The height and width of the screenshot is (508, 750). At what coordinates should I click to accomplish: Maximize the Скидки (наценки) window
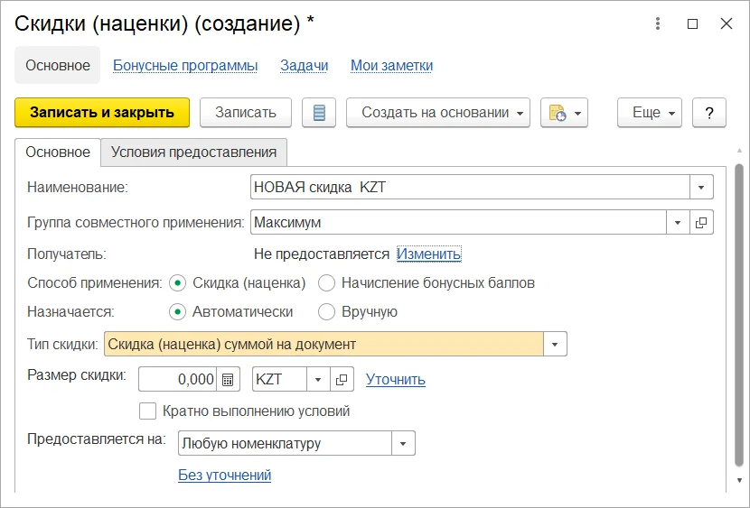(692, 23)
